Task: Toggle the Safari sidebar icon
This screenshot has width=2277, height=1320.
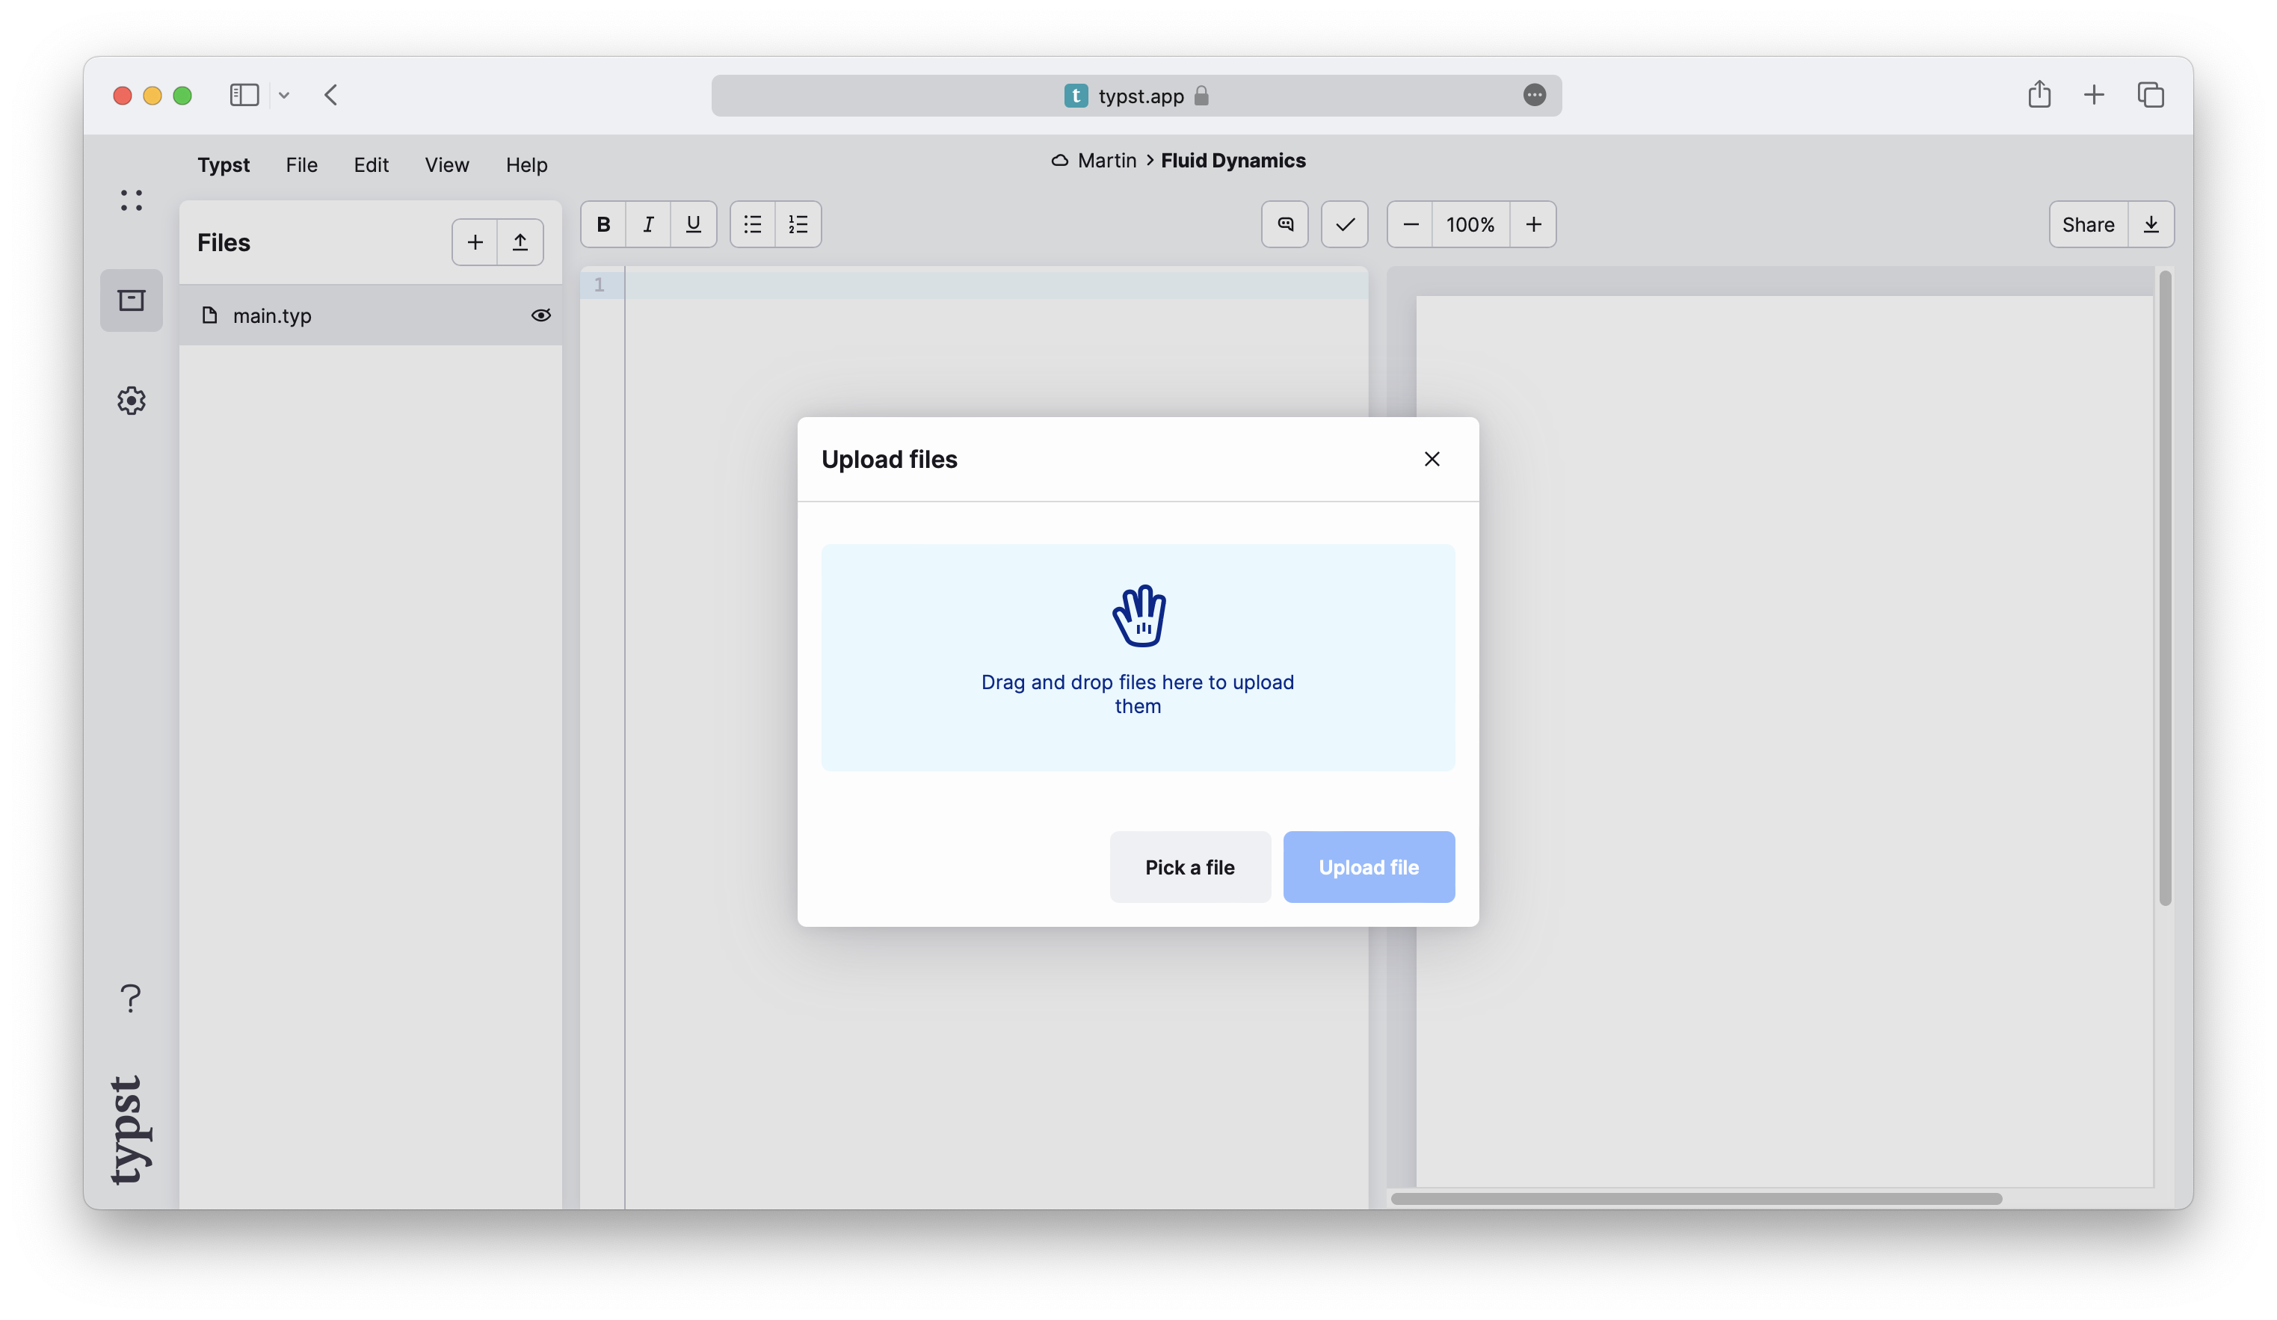Action: [x=244, y=95]
